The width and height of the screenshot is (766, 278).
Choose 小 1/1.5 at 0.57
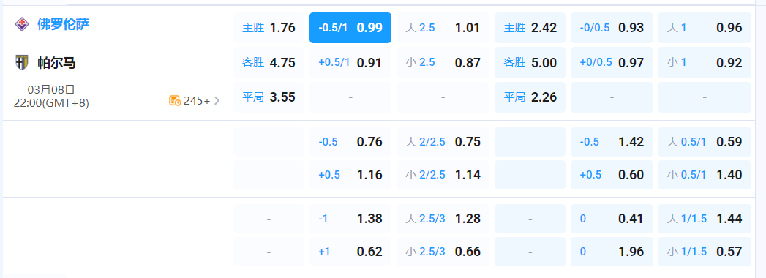pos(705,252)
